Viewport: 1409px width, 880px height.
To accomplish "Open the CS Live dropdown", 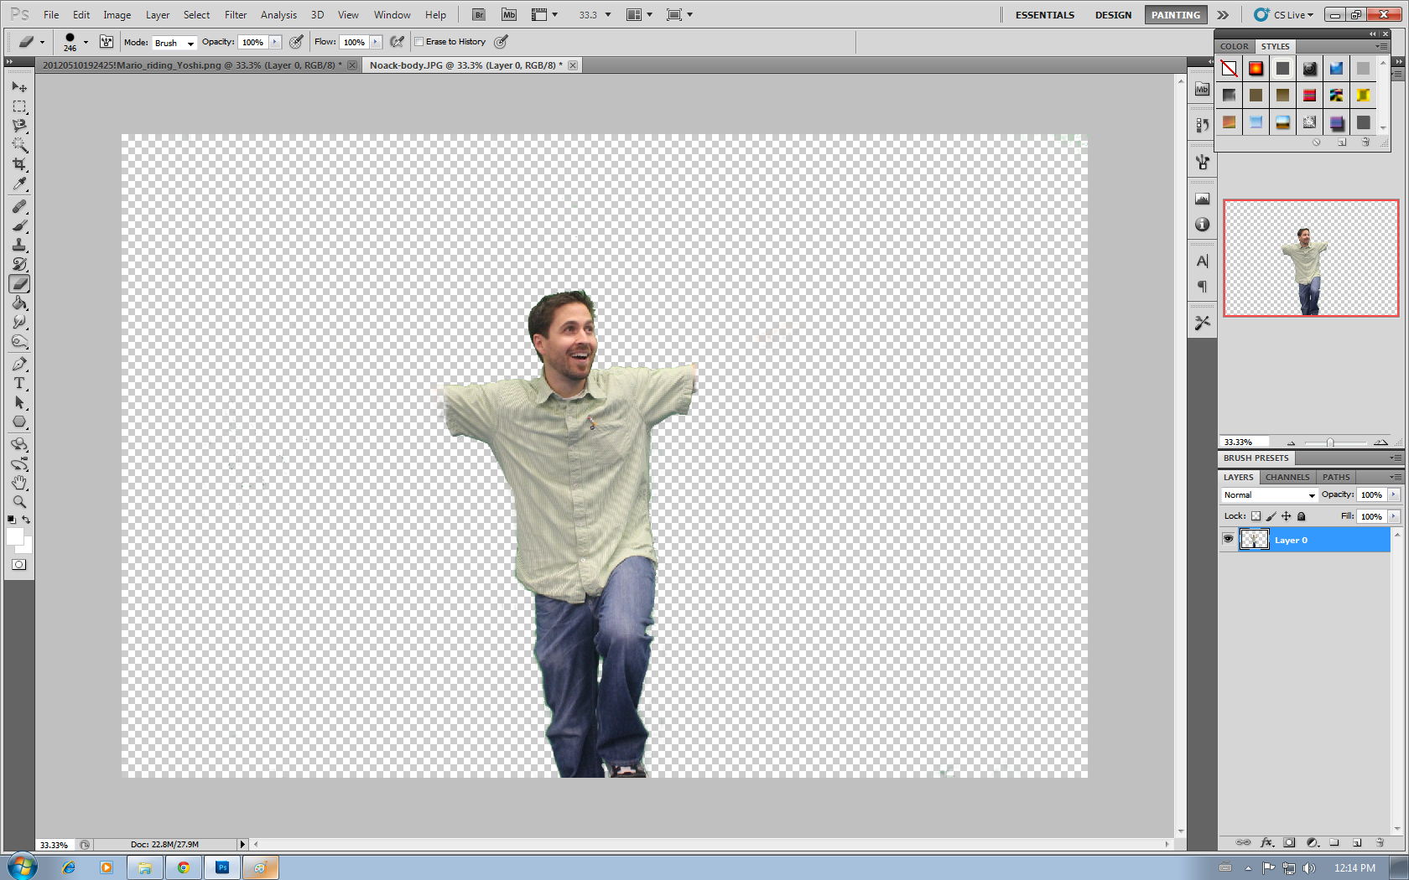I will [x=1284, y=15].
